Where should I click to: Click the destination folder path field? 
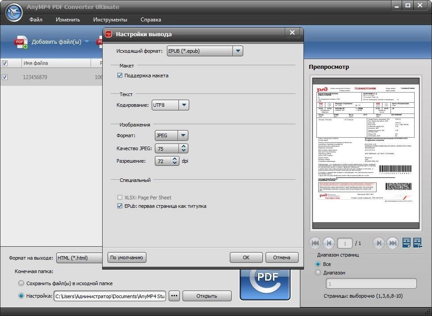click(x=110, y=296)
